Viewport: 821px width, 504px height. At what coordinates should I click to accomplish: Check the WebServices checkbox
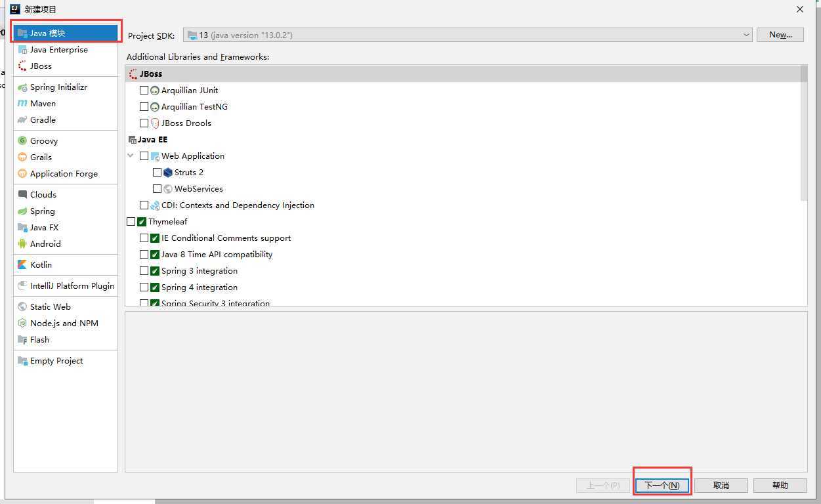point(157,188)
